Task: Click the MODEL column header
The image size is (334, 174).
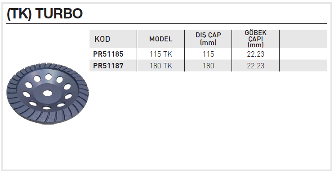Action: [x=161, y=39]
